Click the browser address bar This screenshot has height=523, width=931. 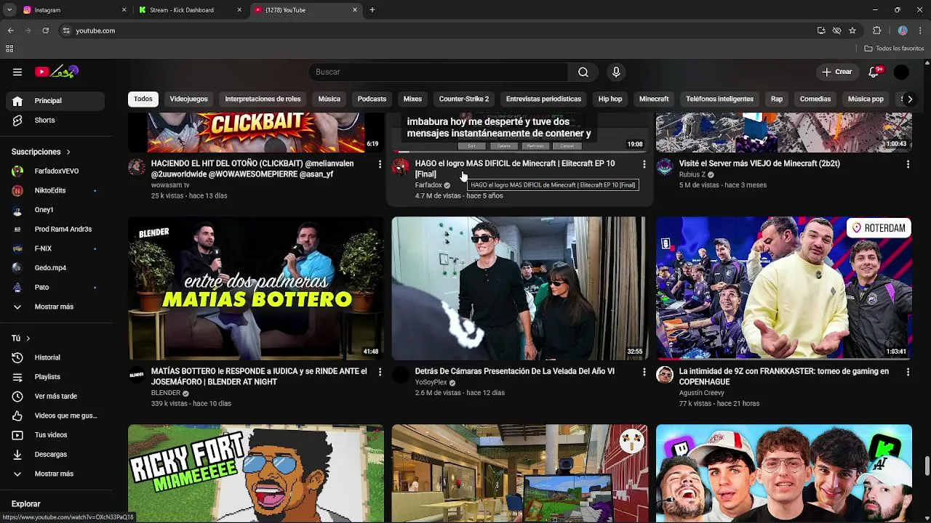pos(436,31)
